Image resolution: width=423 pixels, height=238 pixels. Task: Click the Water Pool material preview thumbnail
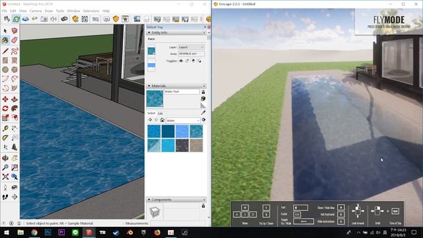155,99
